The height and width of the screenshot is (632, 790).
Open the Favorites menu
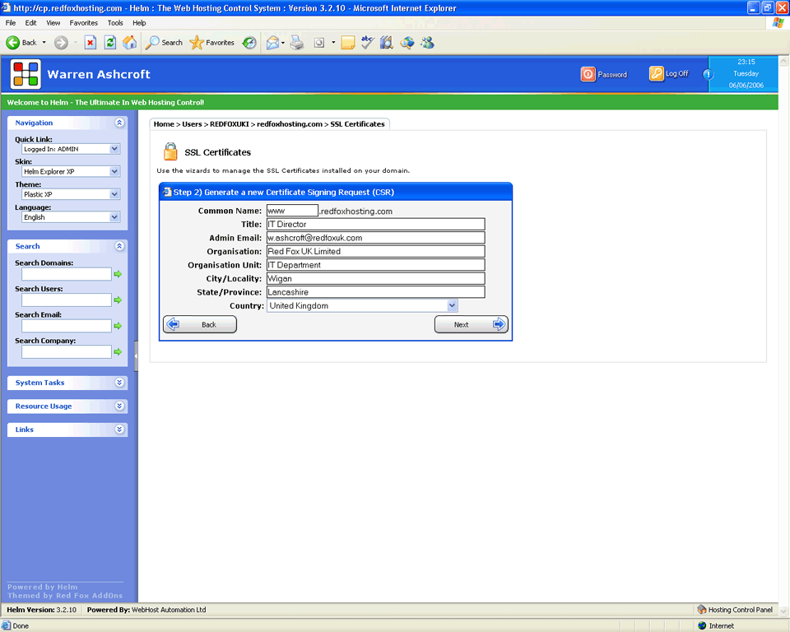[x=84, y=23]
